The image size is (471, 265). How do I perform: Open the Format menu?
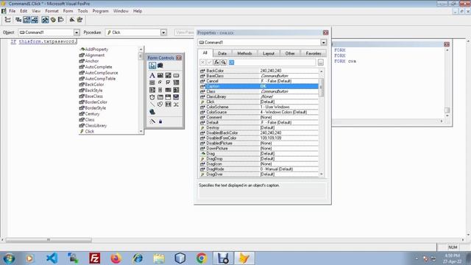coord(52,11)
